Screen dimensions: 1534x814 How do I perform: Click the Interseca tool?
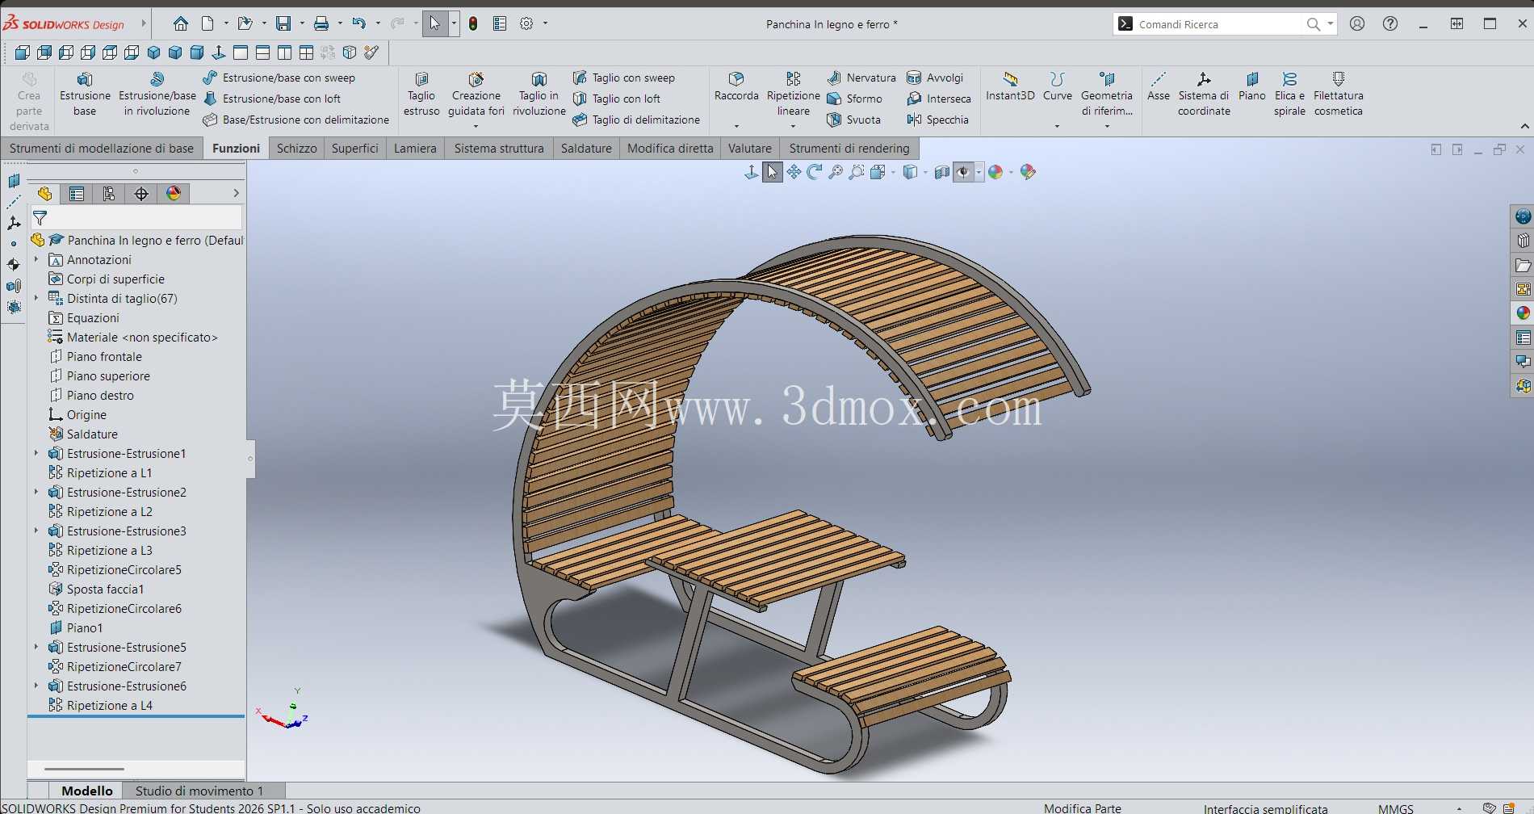click(x=939, y=99)
